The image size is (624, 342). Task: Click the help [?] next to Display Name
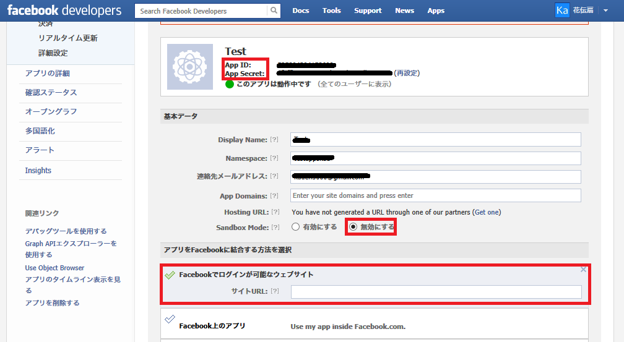coord(274,140)
